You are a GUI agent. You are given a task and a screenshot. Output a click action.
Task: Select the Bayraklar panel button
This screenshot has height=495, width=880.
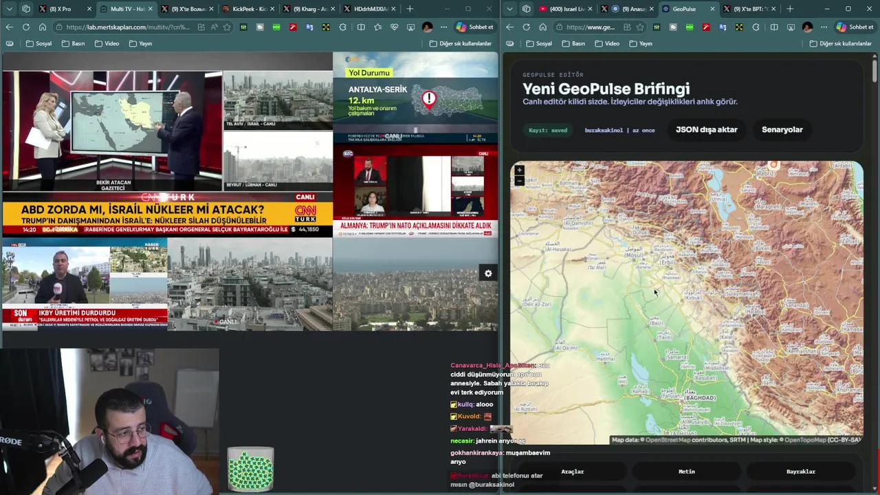[801, 472]
